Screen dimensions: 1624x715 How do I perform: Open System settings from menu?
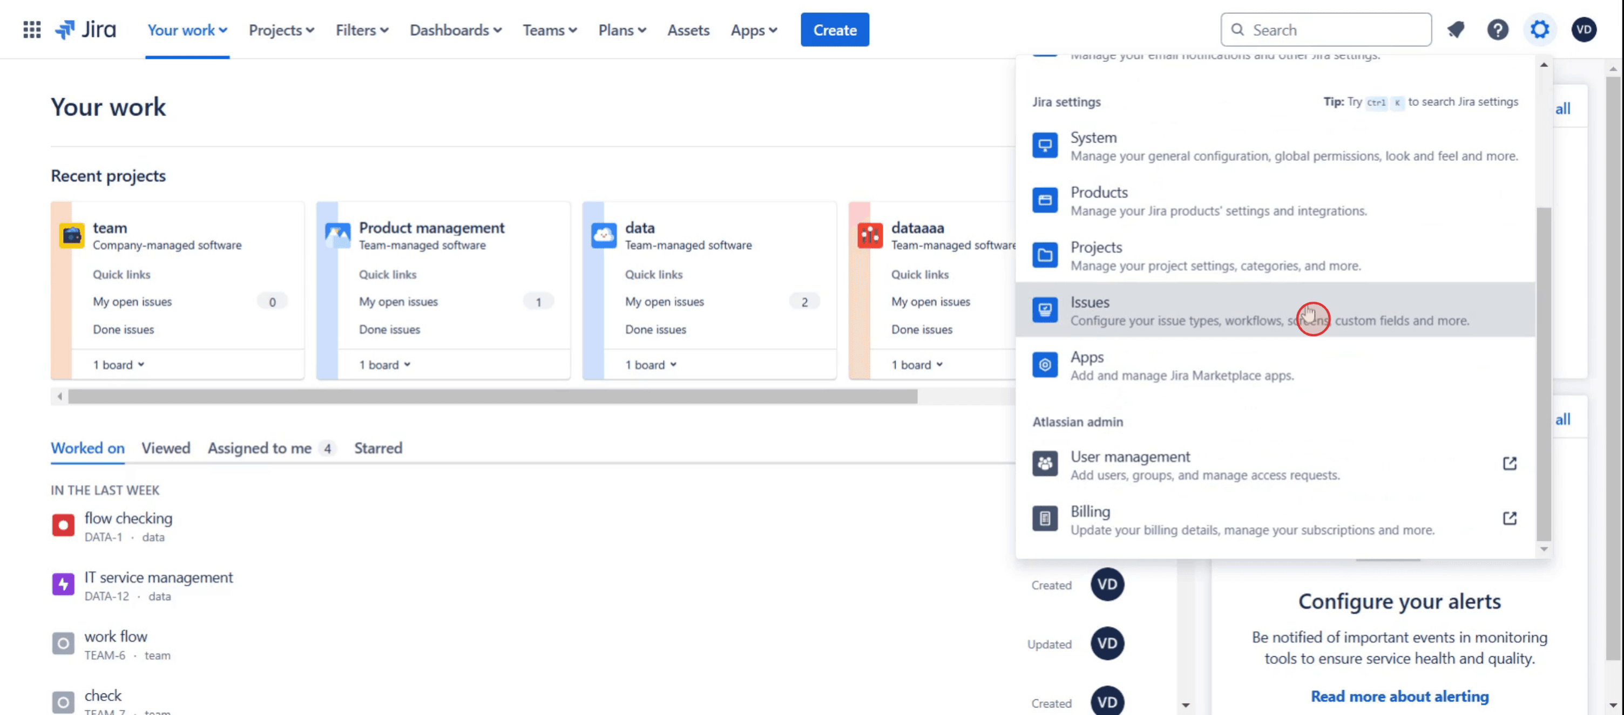tap(1093, 138)
